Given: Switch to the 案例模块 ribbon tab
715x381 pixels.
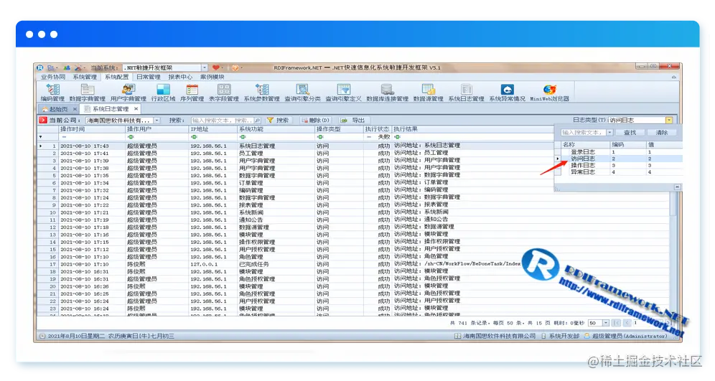Looking at the screenshot, I should pos(212,77).
